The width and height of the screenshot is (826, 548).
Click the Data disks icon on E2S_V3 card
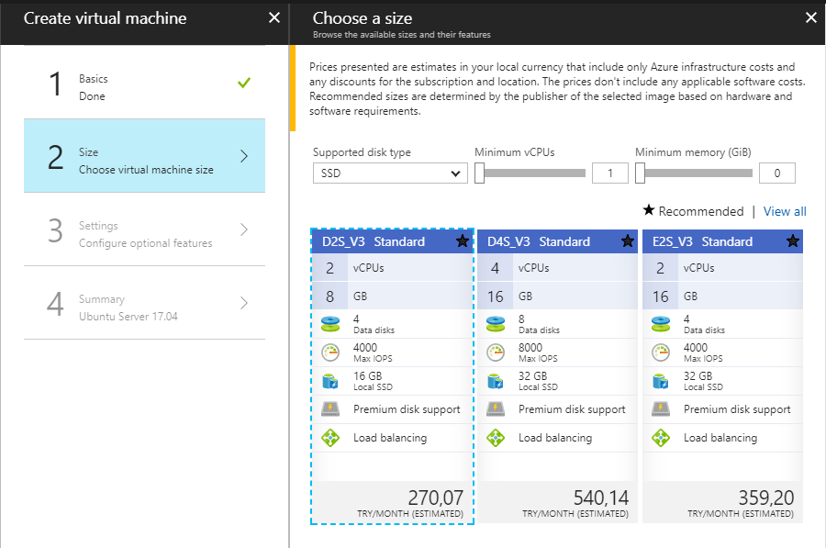(x=661, y=323)
